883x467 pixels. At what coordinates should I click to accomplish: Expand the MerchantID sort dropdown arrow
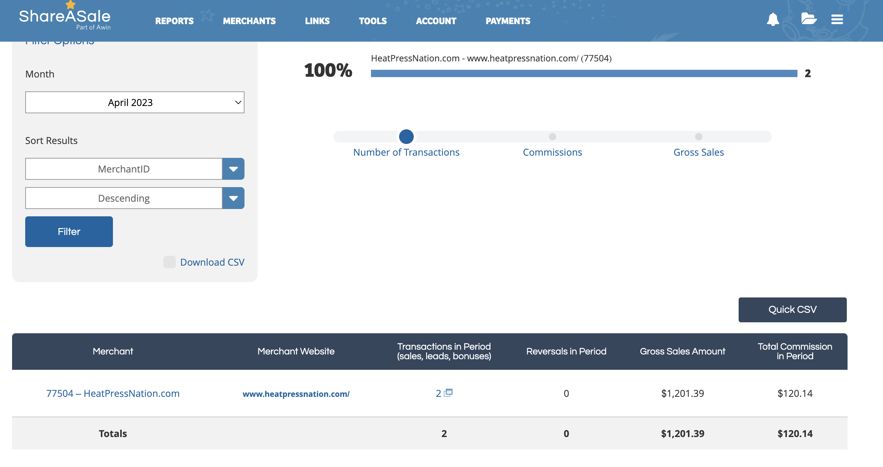[234, 169]
